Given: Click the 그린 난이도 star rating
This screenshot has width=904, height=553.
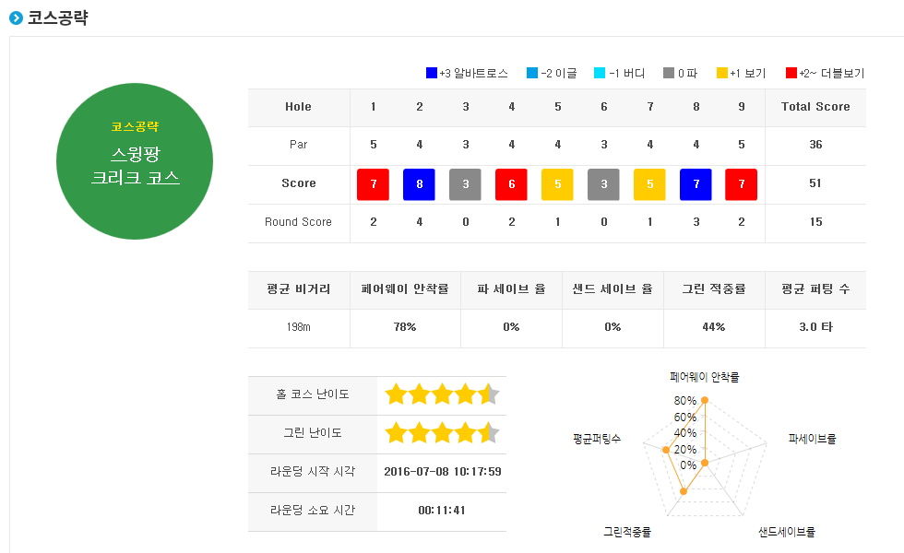Looking at the screenshot, I should point(442,432).
